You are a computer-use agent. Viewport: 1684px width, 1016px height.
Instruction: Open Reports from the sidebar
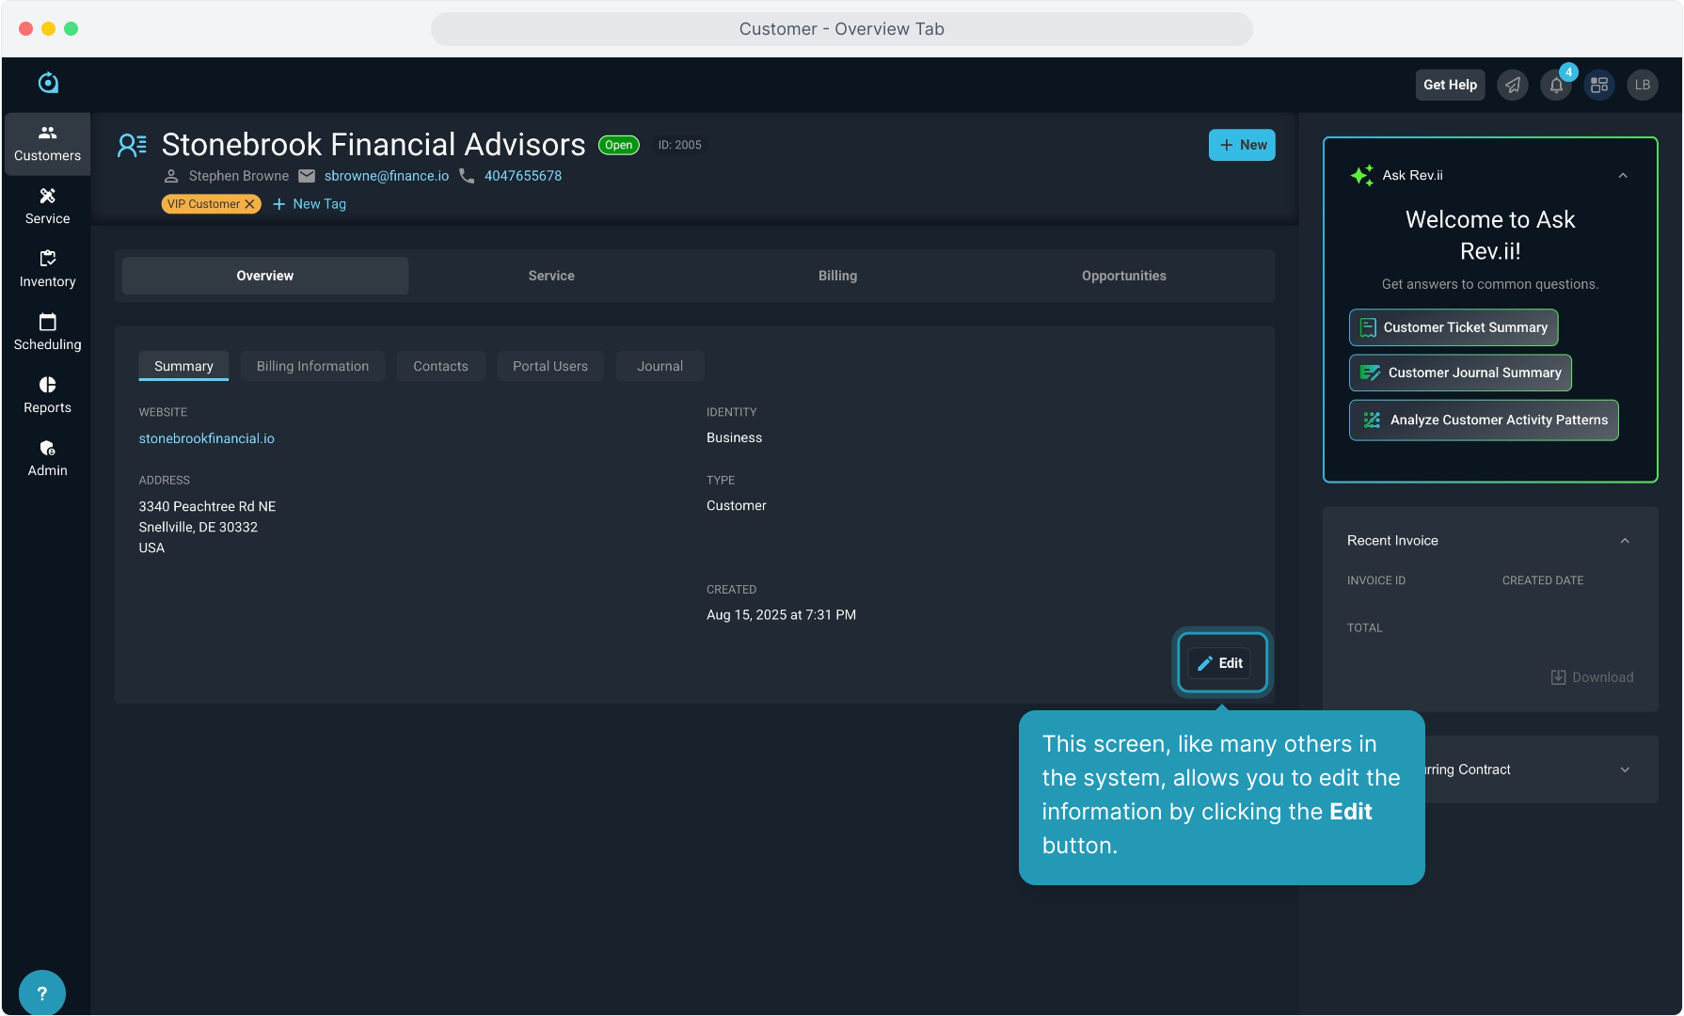coord(47,395)
